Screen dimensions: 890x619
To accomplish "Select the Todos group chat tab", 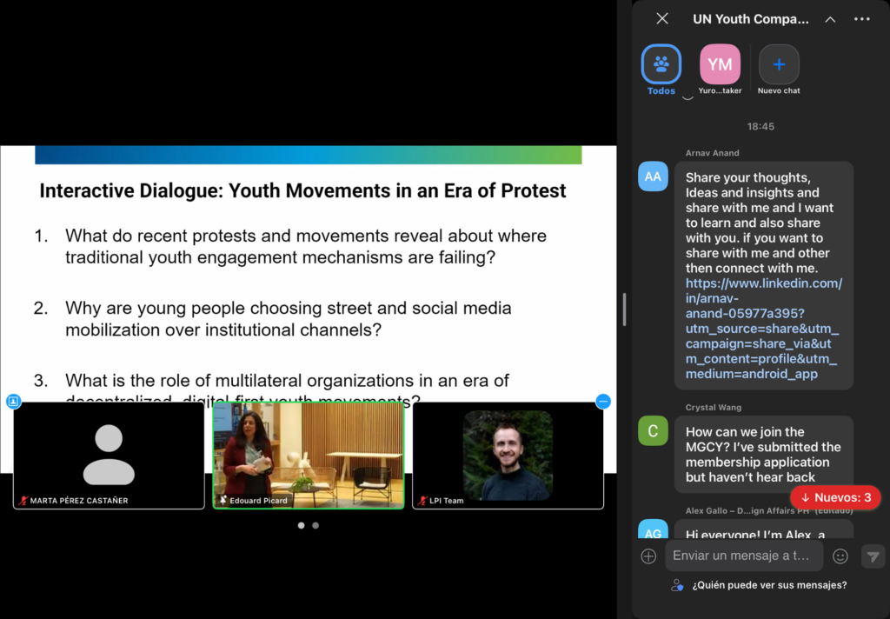I will (x=661, y=64).
